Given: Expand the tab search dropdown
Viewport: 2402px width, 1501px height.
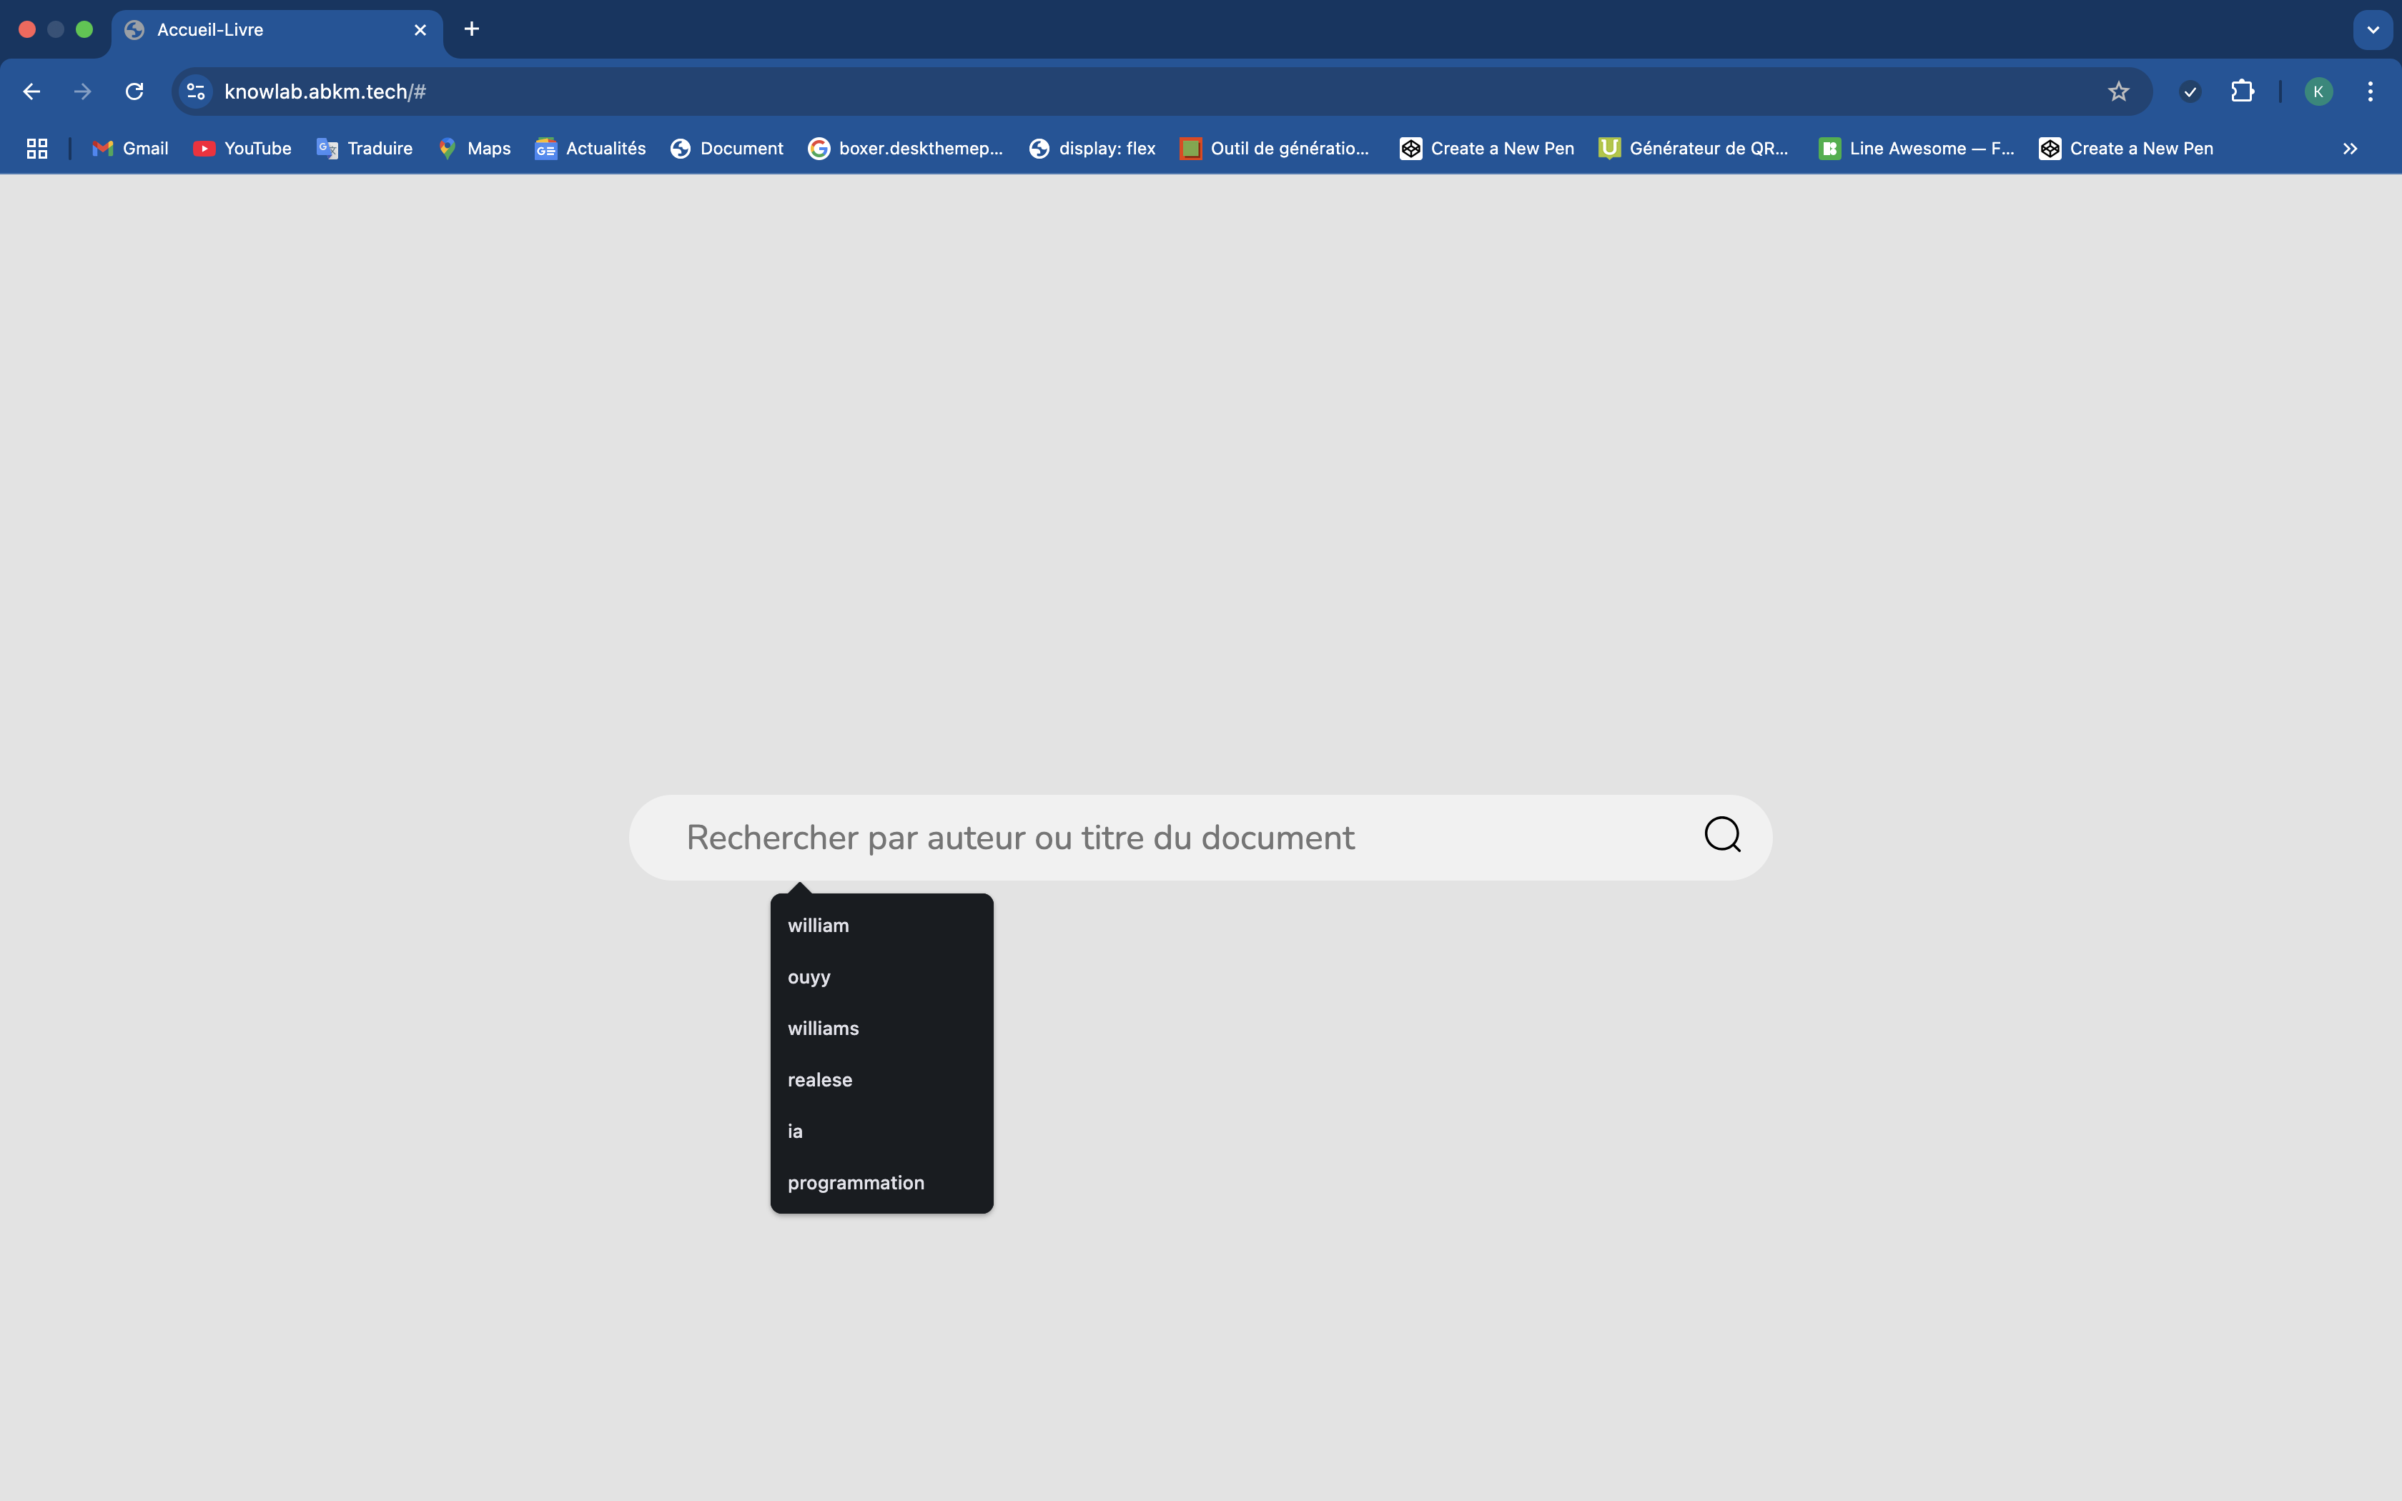Looking at the screenshot, I should [x=2372, y=30].
